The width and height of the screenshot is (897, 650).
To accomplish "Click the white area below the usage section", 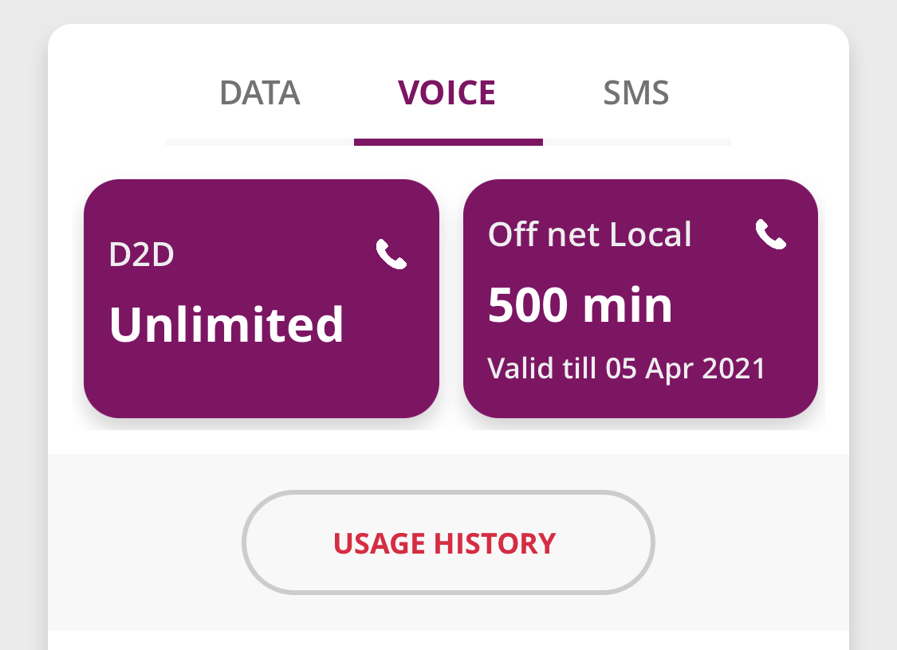I will click(x=448, y=641).
